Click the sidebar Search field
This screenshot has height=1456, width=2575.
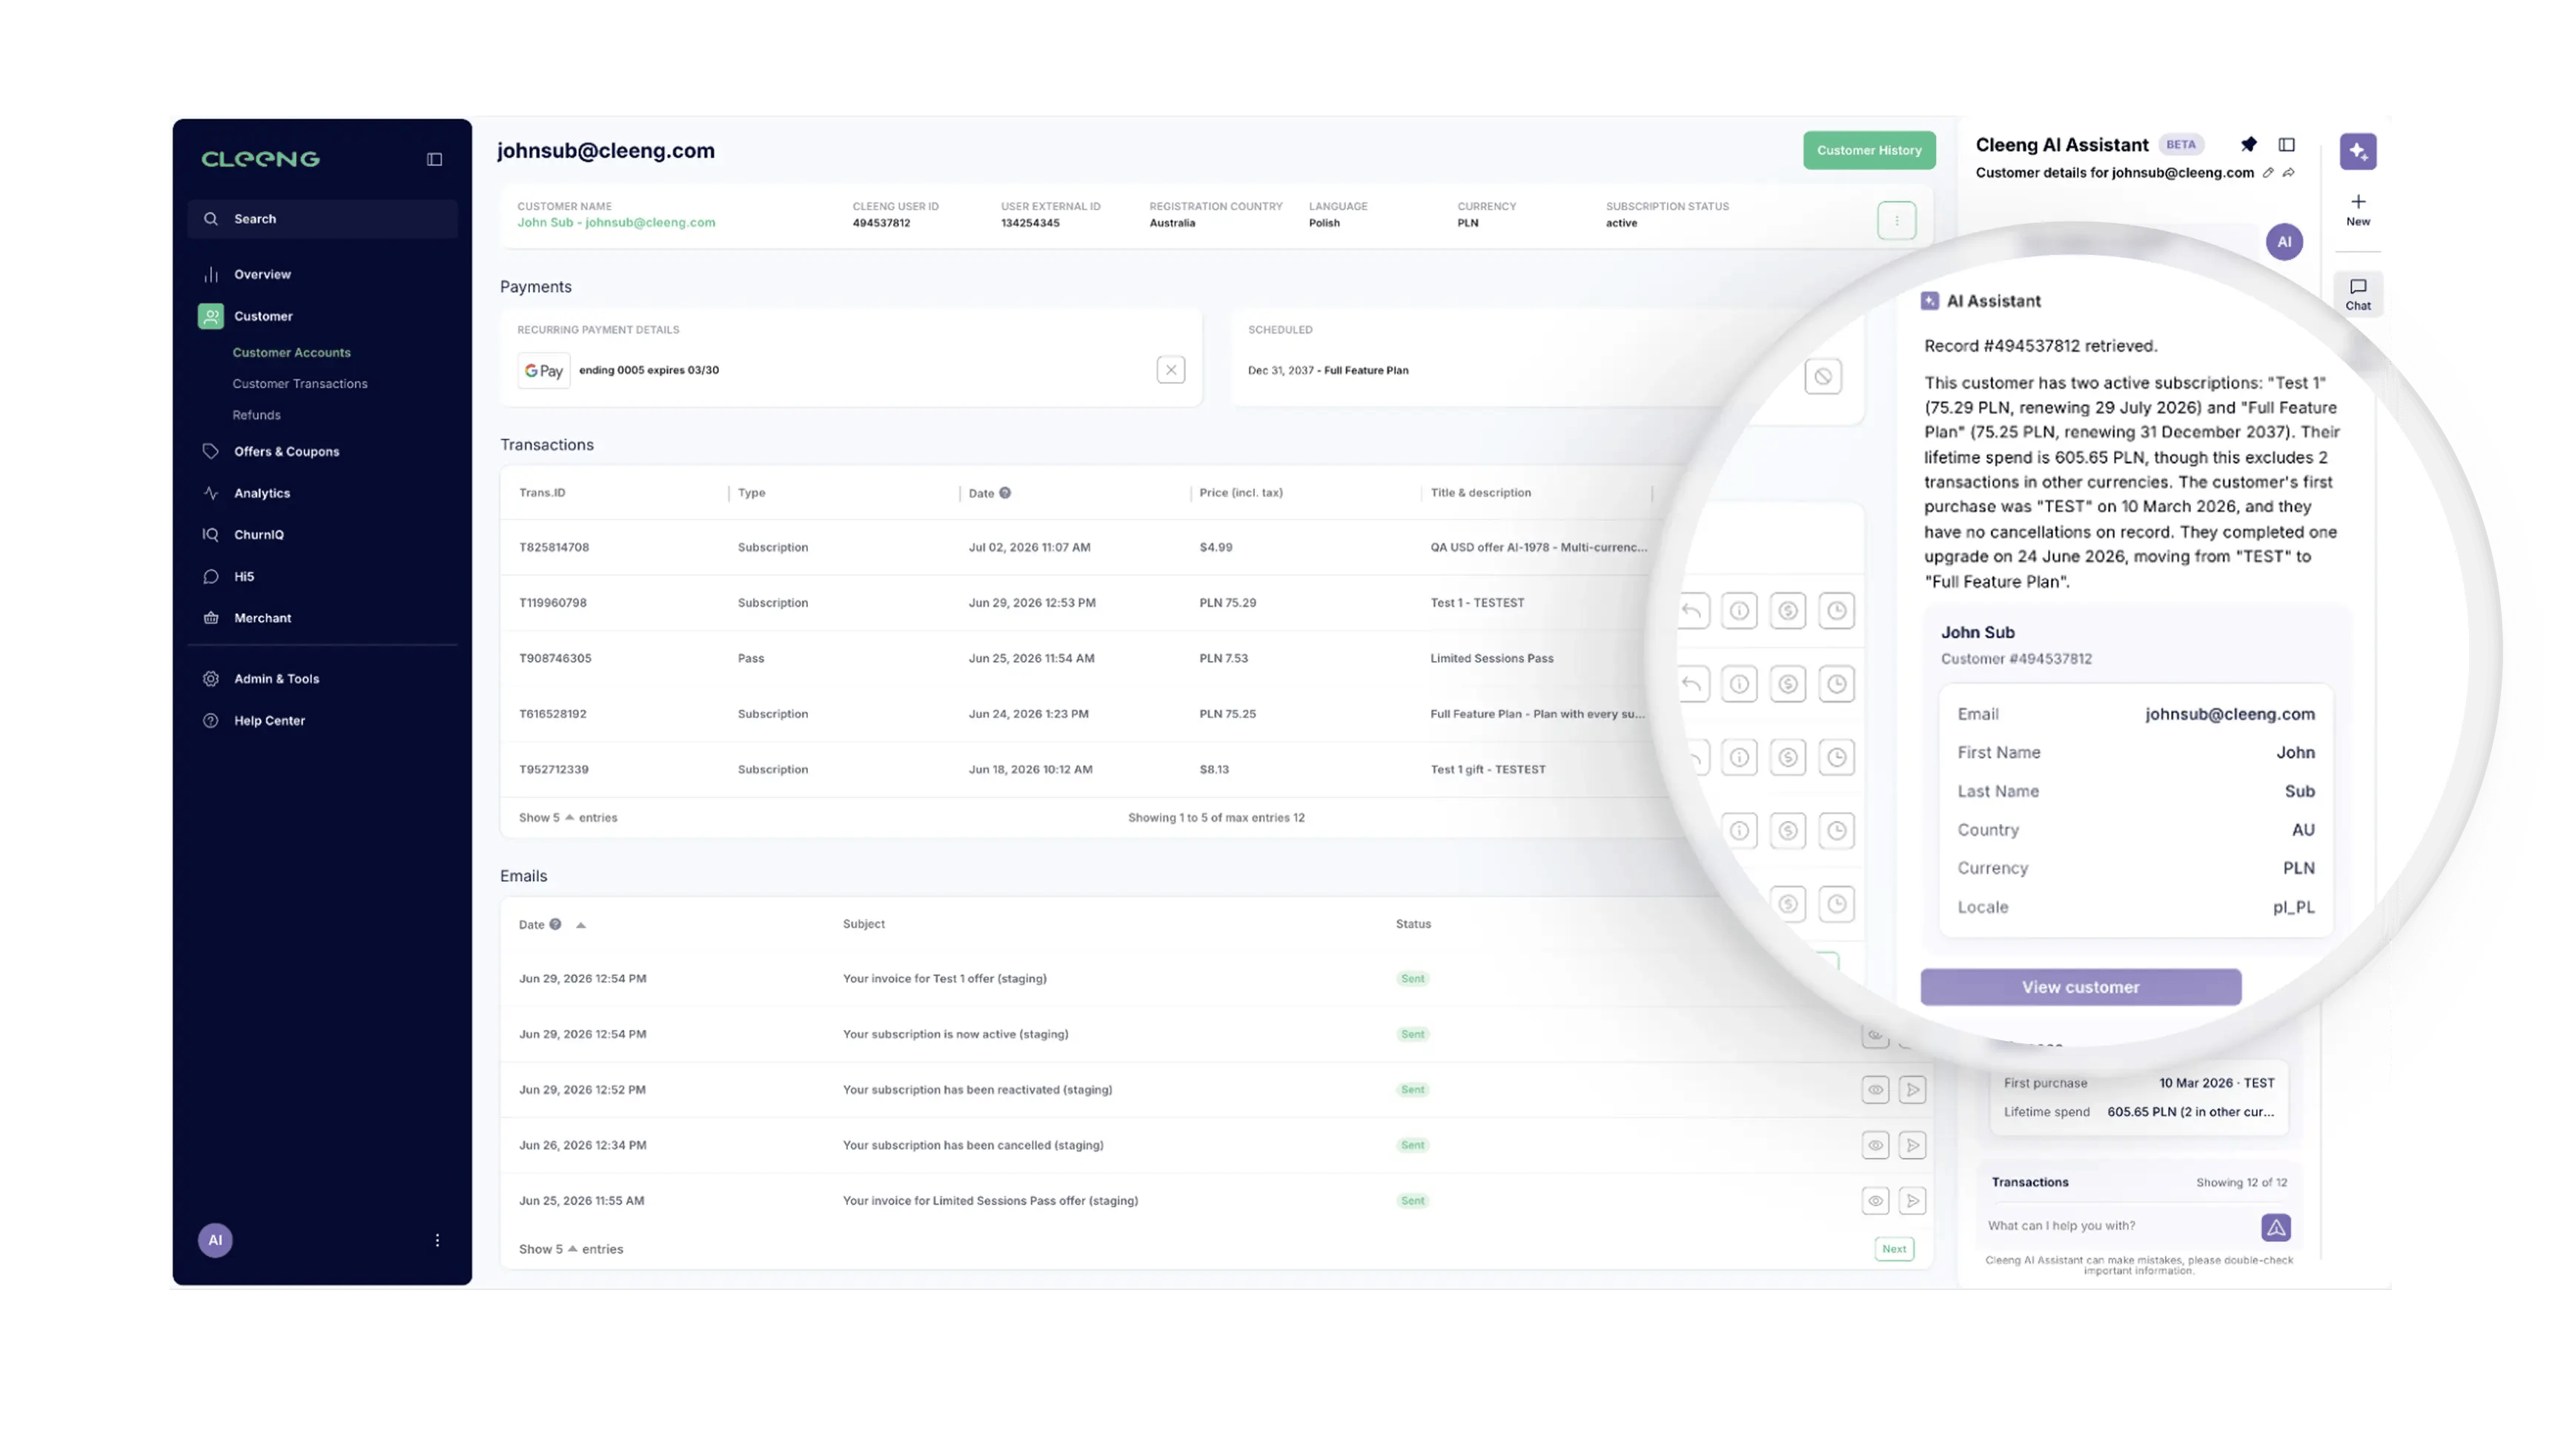pyautogui.click(x=322, y=219)
